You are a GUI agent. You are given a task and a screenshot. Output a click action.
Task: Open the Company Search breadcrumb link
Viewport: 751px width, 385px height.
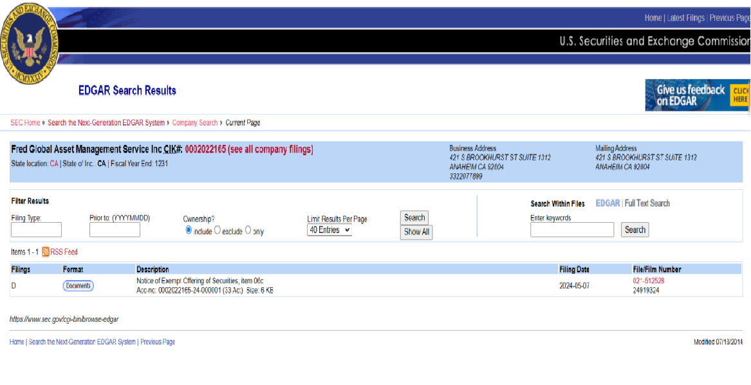click(195, 123)
